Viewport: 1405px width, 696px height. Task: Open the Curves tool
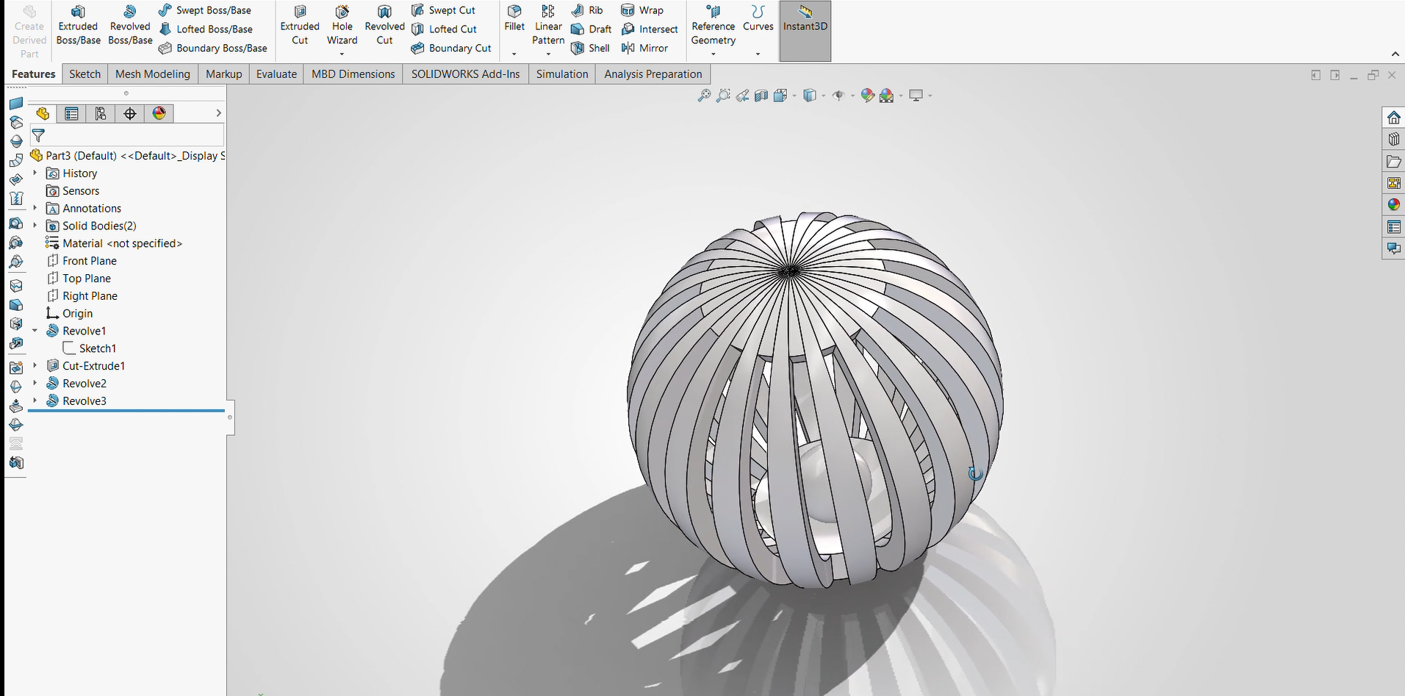point(758,19)
